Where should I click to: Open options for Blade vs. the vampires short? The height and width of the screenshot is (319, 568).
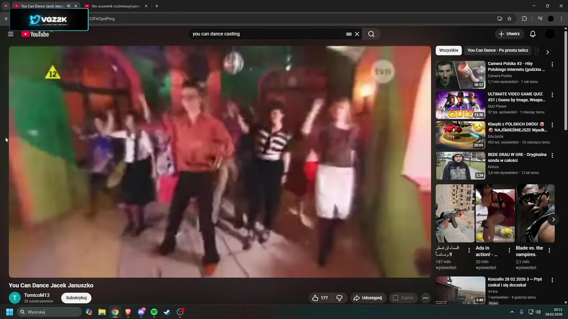coord(549,250)
